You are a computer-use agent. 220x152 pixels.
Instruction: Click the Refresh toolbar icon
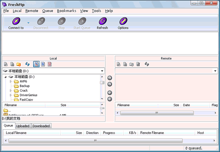[x=103, y=21]
